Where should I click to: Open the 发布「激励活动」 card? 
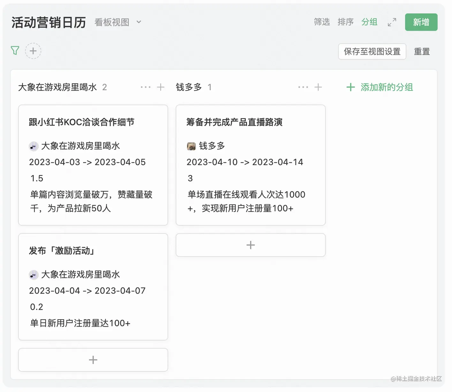tap(93, 287)
